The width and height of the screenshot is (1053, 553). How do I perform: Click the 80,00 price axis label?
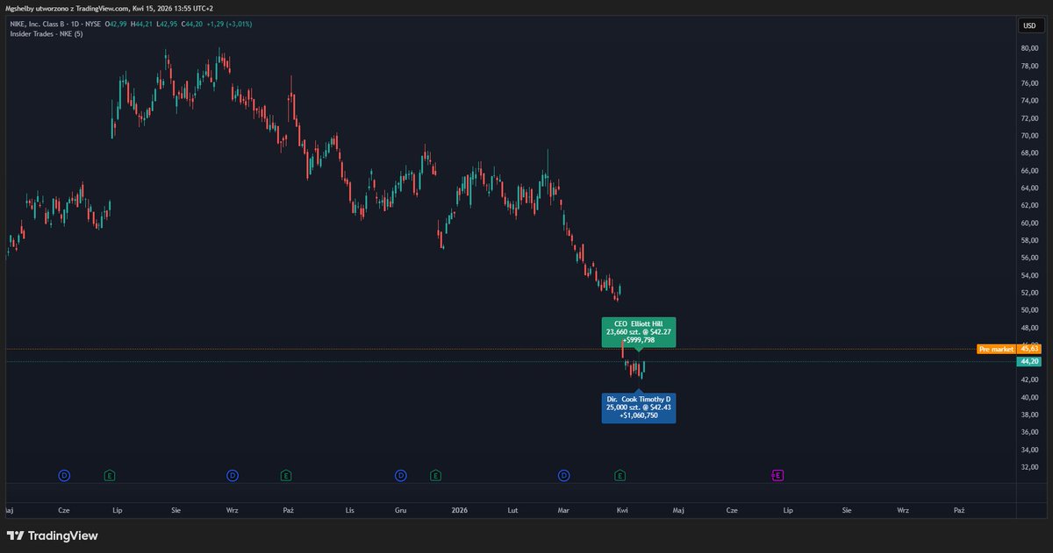pos(1029,48)
